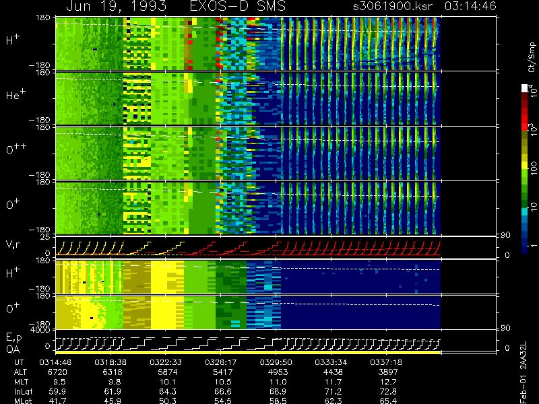539x404 pixels.
Task: Click the "MLat" row header
Action: pyautogui.click(x=23, y=401)
